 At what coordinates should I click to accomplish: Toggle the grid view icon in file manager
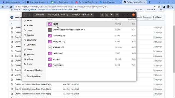[107, 15]
